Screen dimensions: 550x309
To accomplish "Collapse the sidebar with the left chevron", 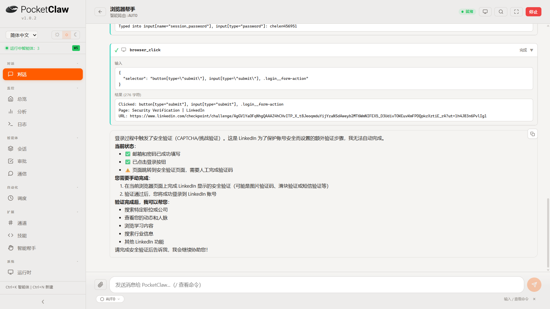I will click(43, 302).
